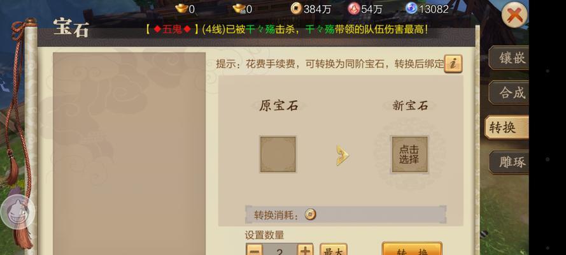Switch to the 镶嵌 tab
Screen dimensions: 566x255
pos(509,58)
